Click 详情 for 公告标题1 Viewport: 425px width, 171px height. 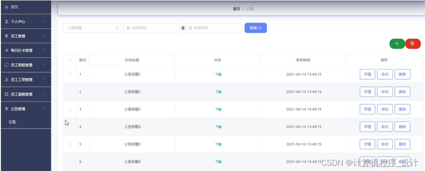click(367, 74)
